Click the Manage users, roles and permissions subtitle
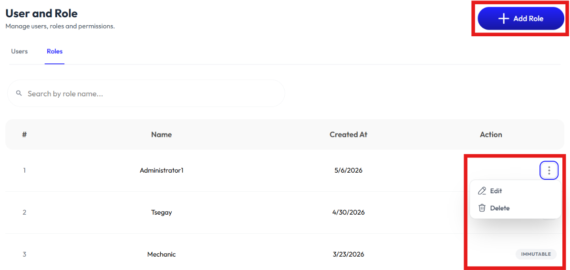 pos(60,27)
